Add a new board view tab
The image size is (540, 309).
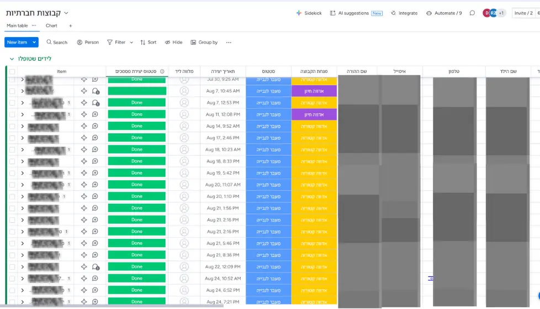[x=71, y=25]
